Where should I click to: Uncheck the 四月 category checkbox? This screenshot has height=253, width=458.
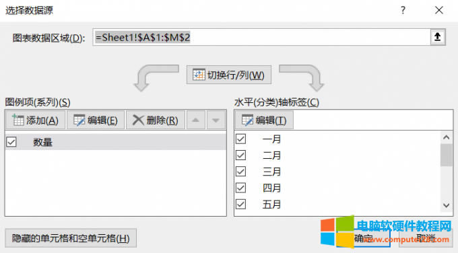click(x=240, y=188)
